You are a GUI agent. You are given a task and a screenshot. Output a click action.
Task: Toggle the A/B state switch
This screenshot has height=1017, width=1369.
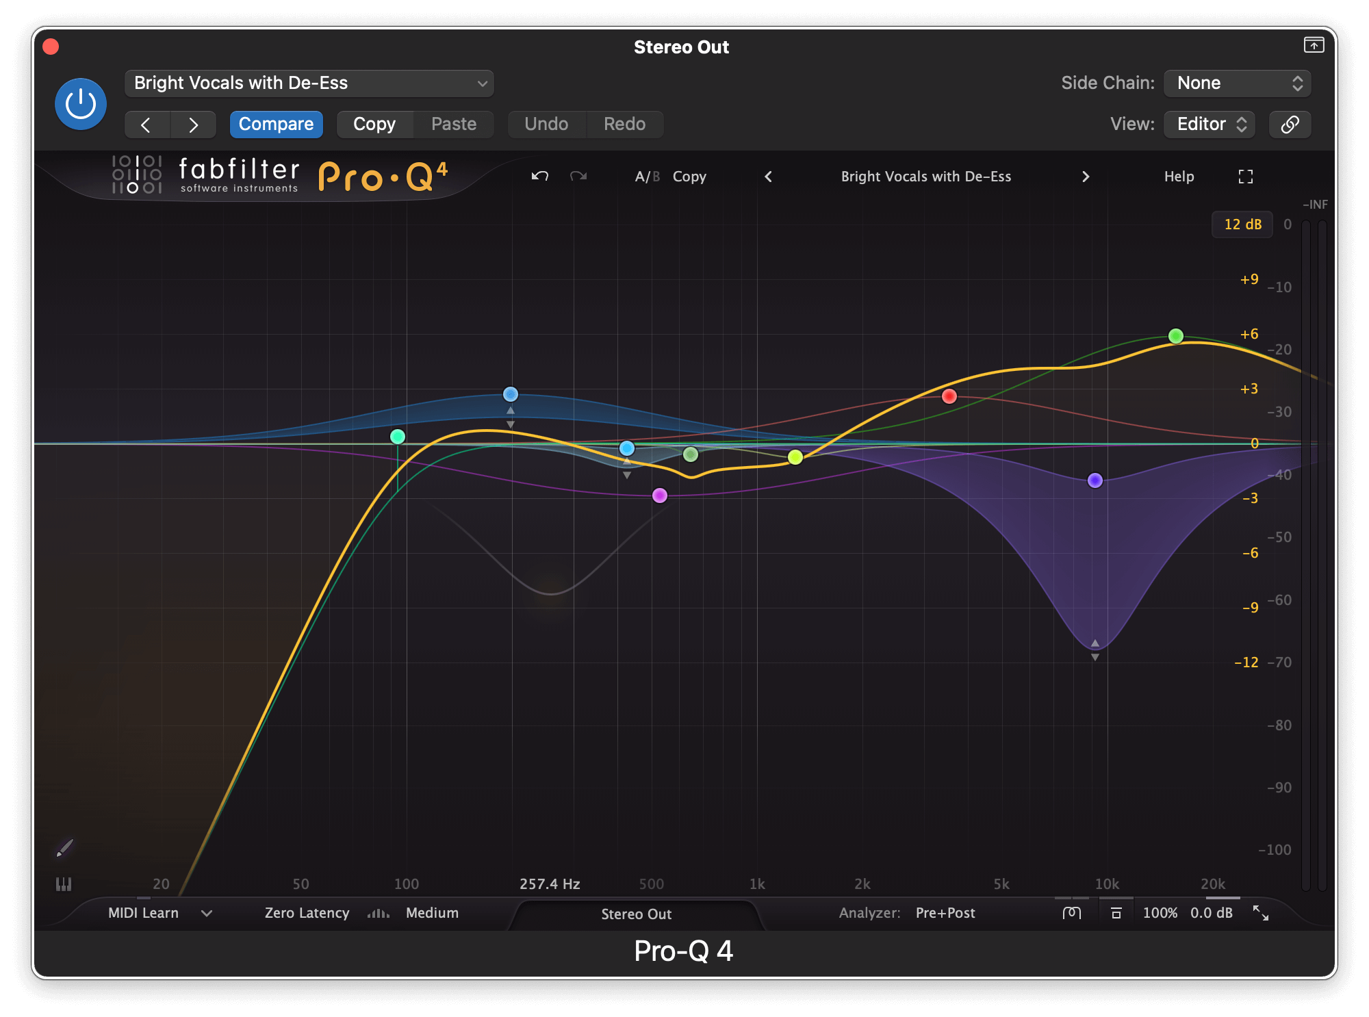coord(647,177)
